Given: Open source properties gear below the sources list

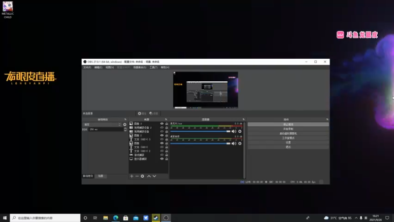Looking at the screenshot, I should point(142,176).
